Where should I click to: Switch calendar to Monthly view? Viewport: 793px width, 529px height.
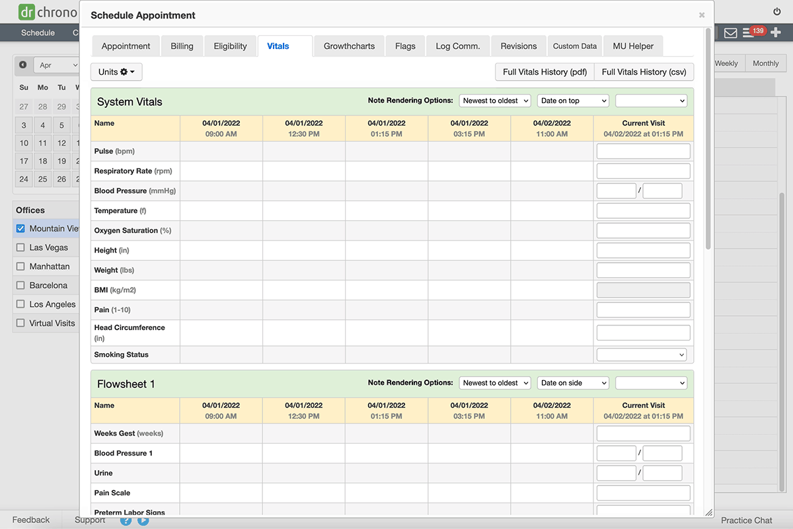tap(765, 63)
